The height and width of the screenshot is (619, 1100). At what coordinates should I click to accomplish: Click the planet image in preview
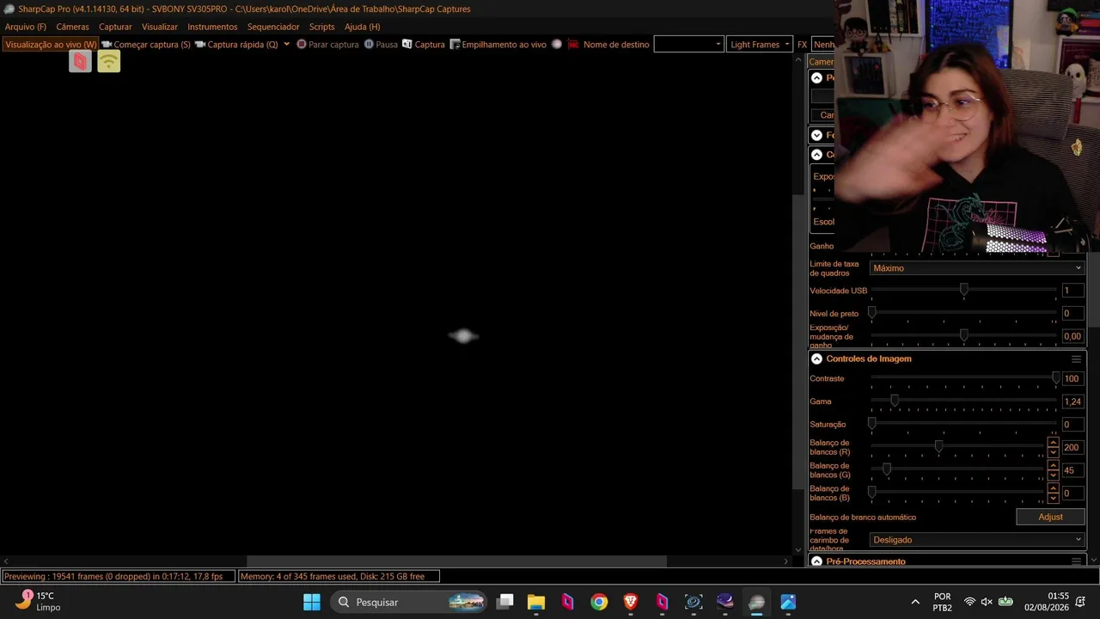tap(463, 336)
